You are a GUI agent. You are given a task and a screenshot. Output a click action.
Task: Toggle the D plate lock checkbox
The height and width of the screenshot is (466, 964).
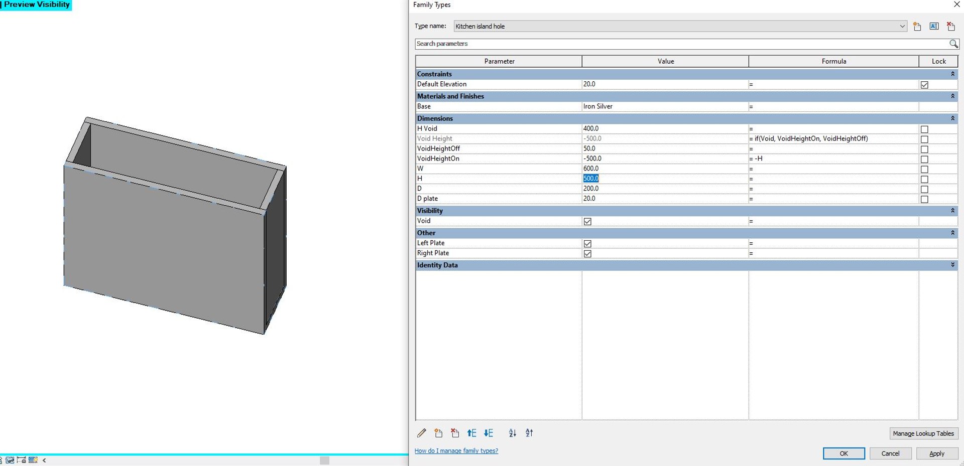(x=924, y=200)
